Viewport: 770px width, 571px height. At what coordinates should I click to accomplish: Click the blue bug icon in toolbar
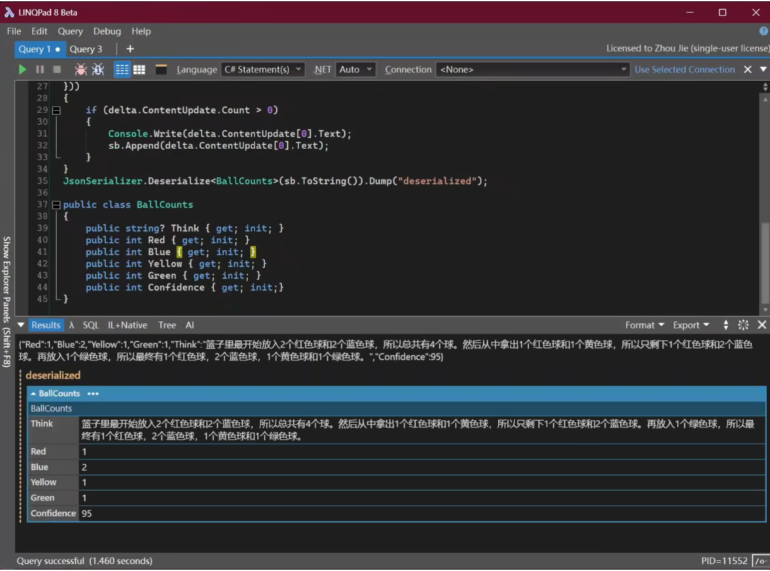point(98,69)
